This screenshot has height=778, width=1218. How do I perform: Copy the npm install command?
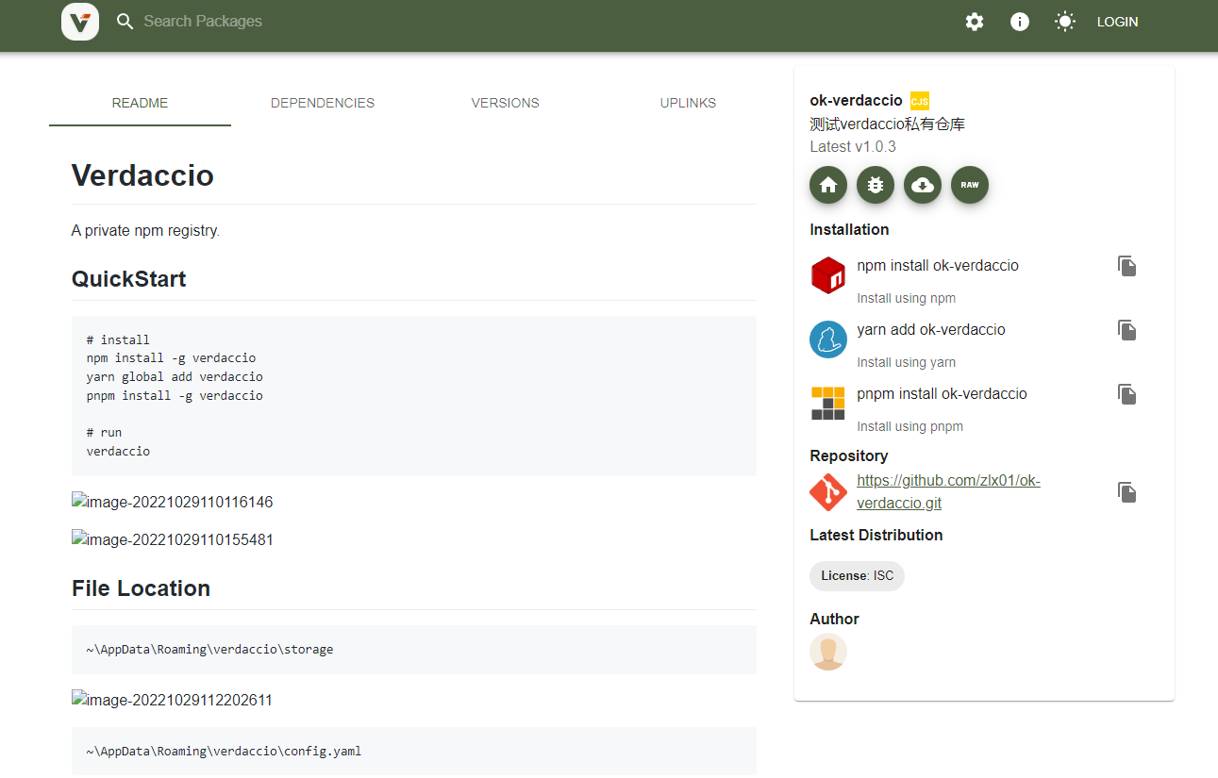point(1126,266)
